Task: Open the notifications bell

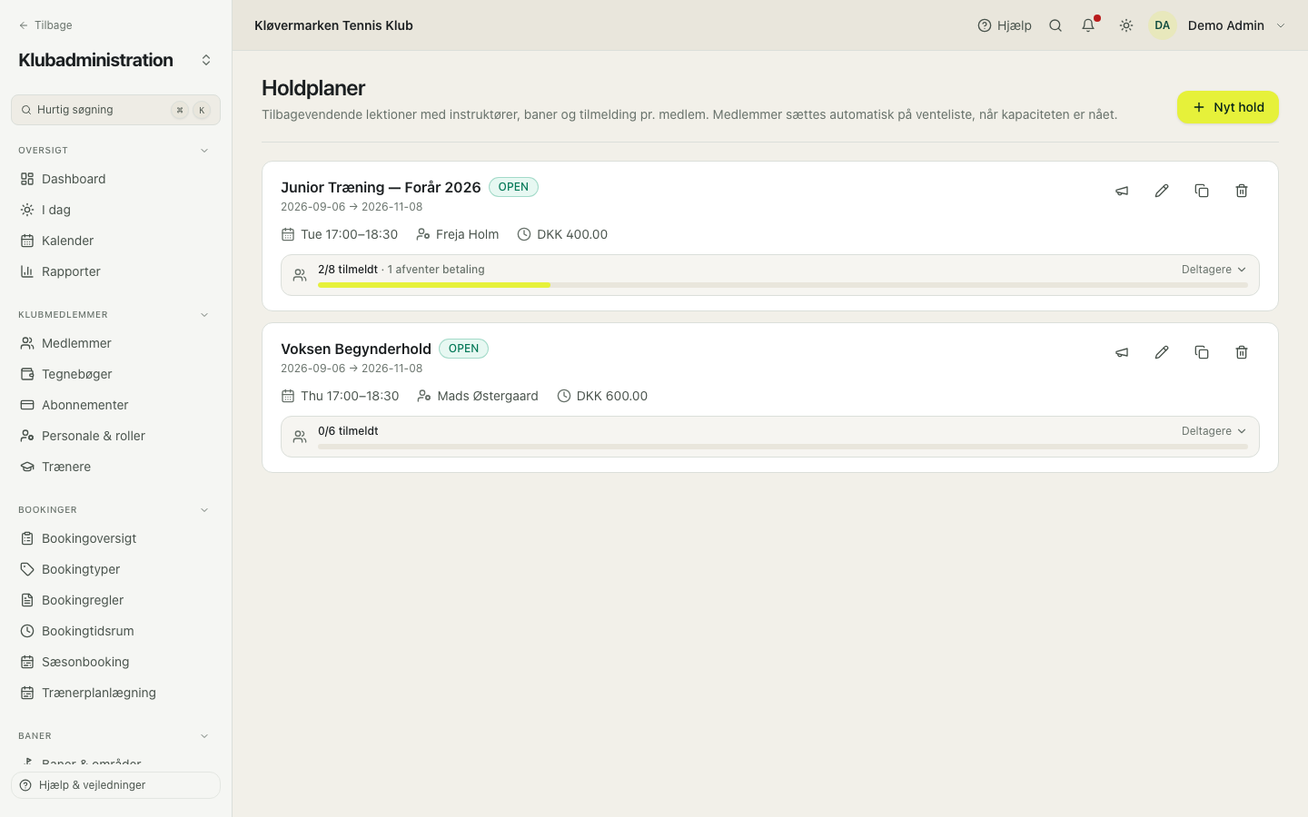Action: pyautogui.click(x=1088, y=25)
